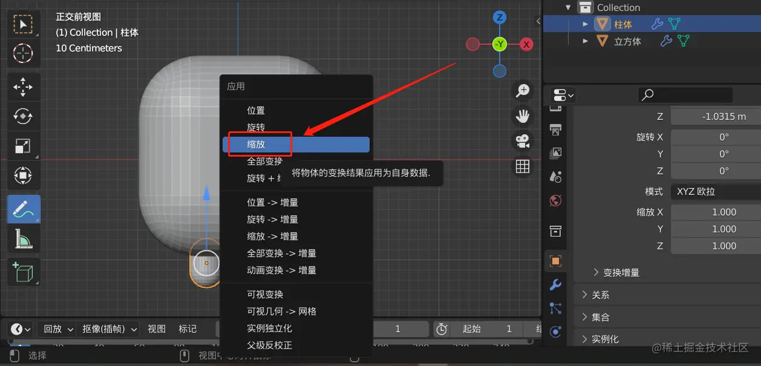Screen dimensions: 761x366
Task: Open the View Layer properties tab
Action: (x=555, y=153)
